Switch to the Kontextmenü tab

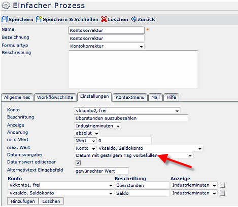[x=130, y=97]
